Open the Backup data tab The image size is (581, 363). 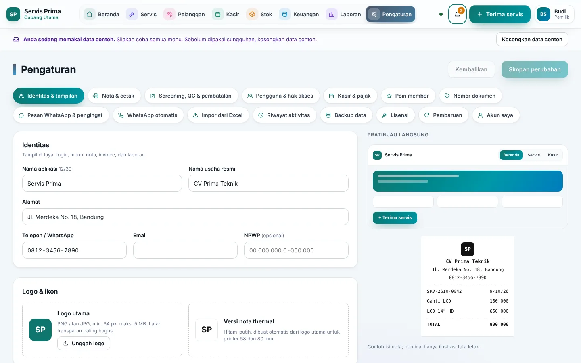click(x=346, y=115)
